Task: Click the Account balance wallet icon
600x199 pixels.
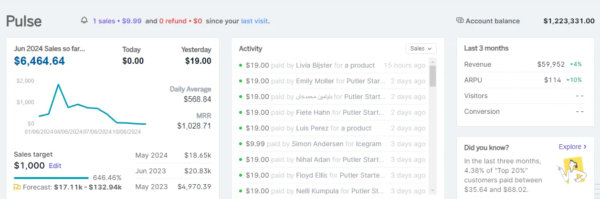Action: click(460, 20)
